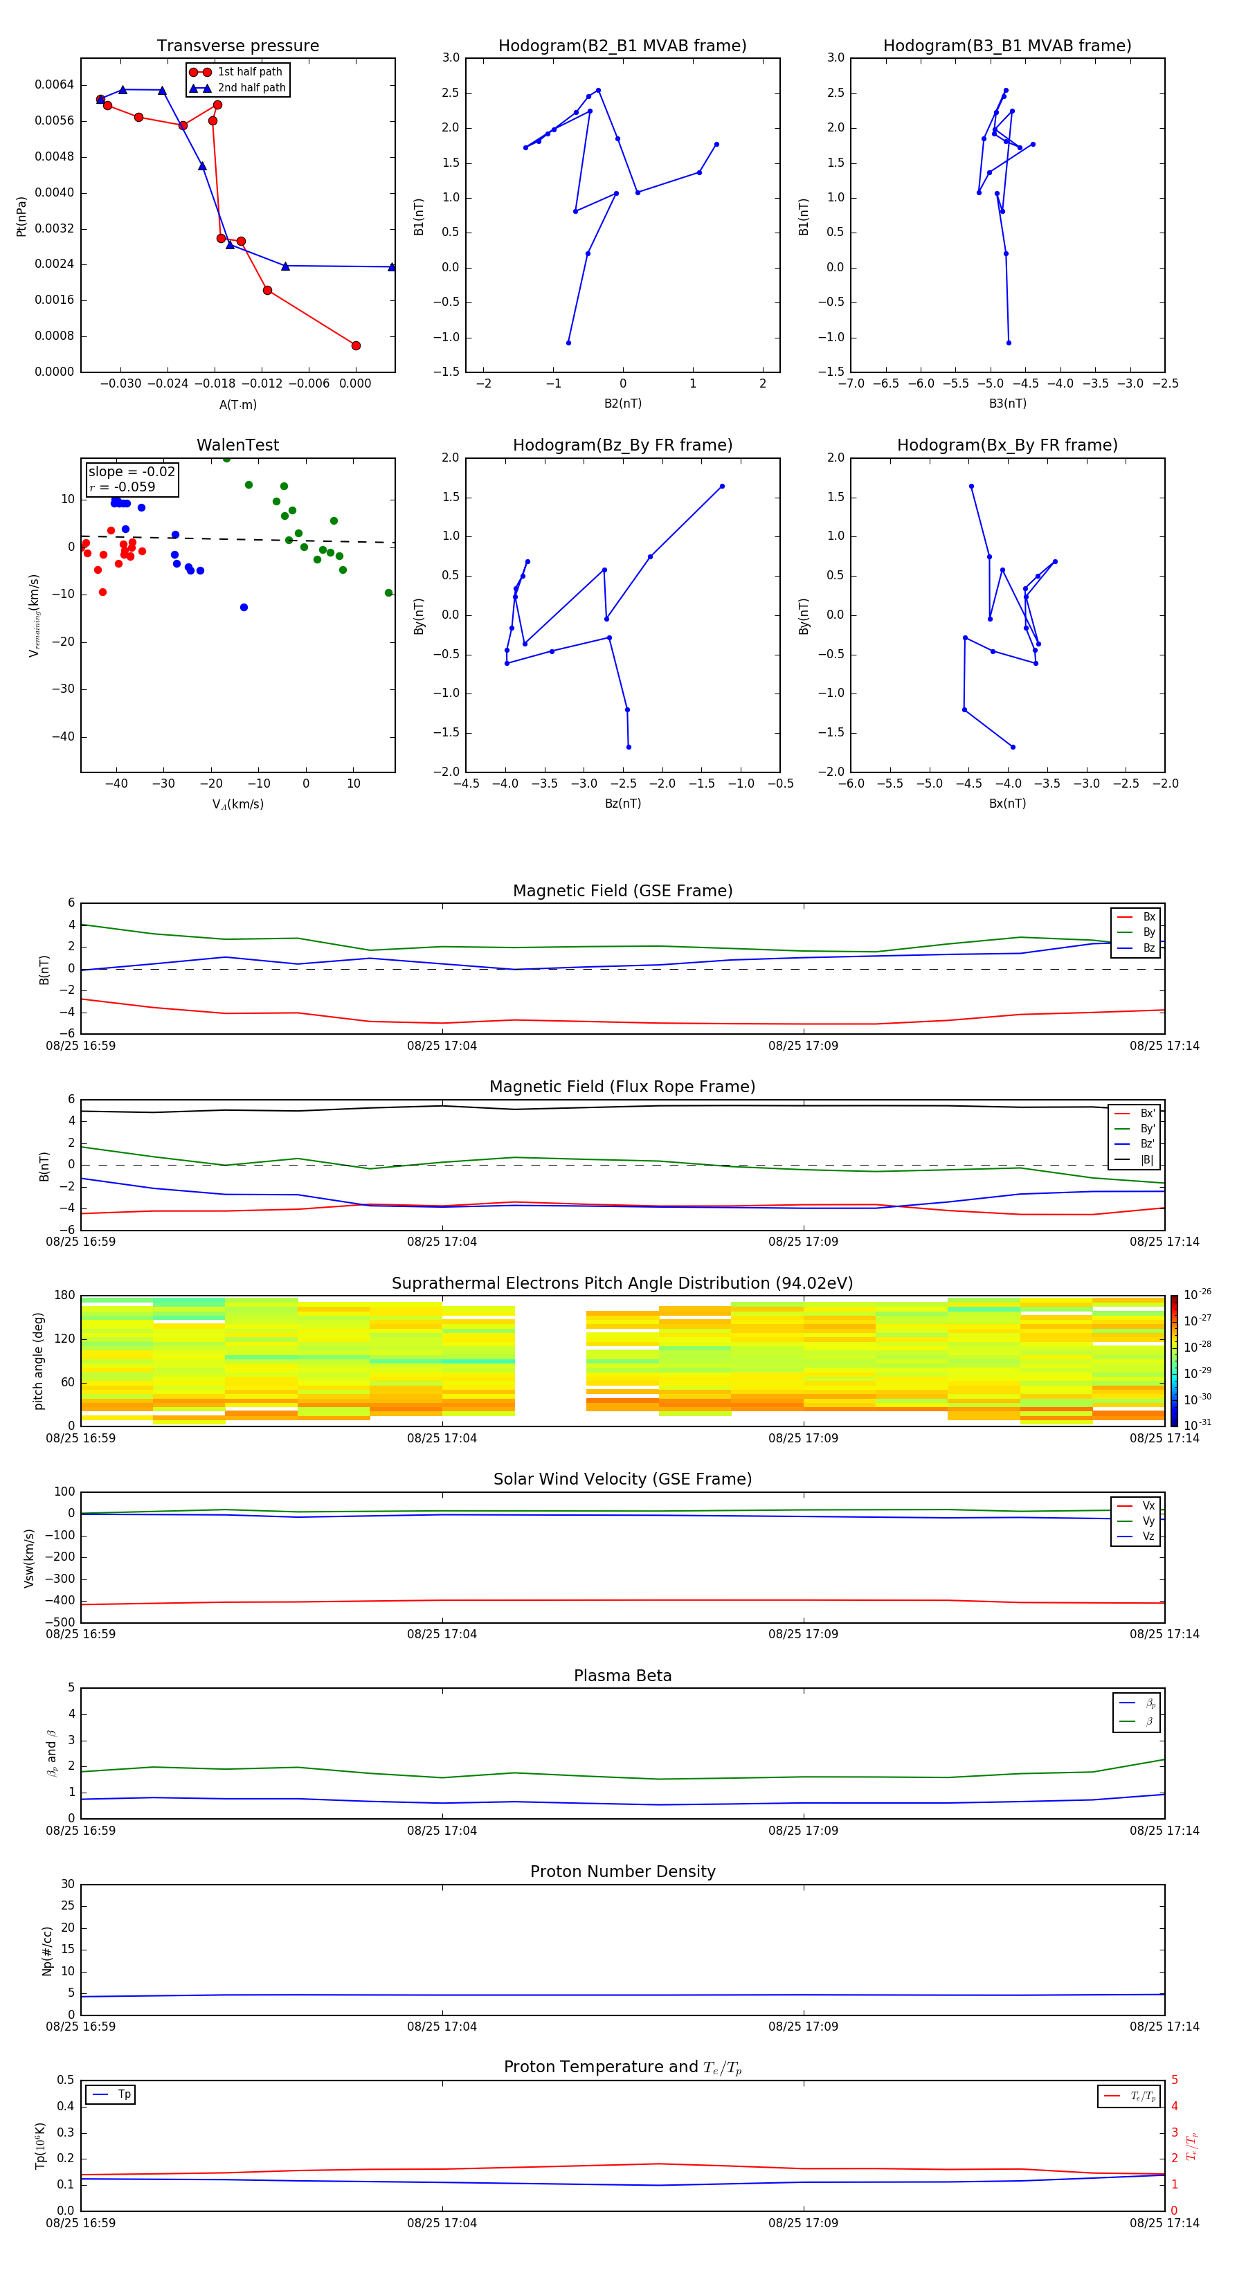The image size is (1246, 2284).
Task: Click the 'Suprathermal Electrons Pitch Angle Distribution' title
Action: [x=622, y=1284]
